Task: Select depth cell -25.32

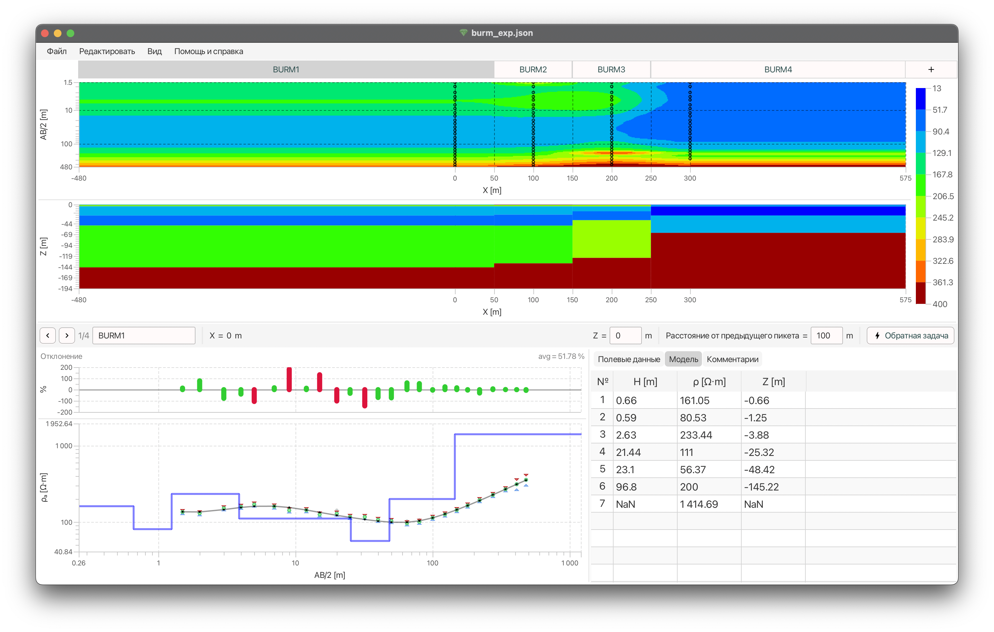Action: [773, 452]
